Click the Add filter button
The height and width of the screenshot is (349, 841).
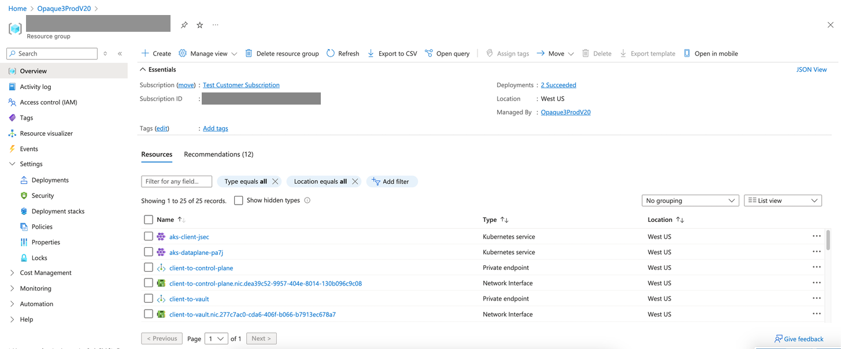tap(391, 181)
